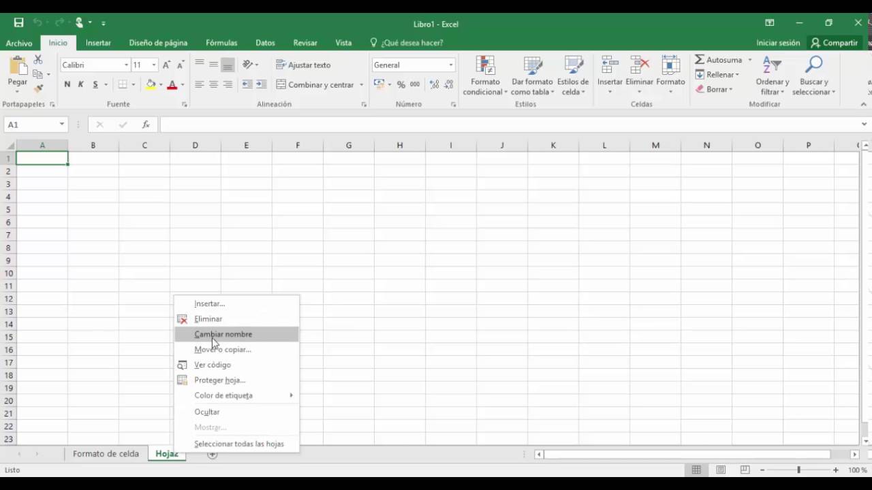Viewport: 872px width, 490px height.
Task: Apply the yellow fill color bucket
Action: [x=151, y=84]
